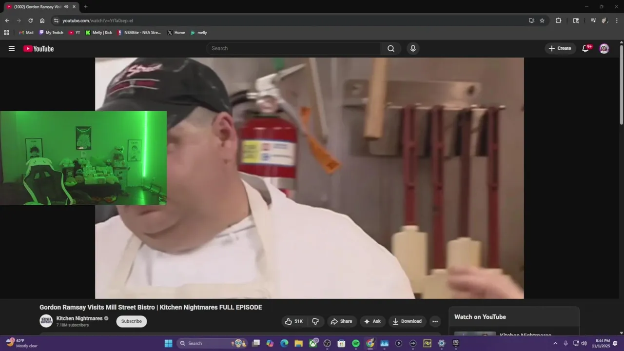Open the apps grid in bookmarks bar
Image resolution: width=624 pixels, height=351 pixels.
[x=6, y=33]
